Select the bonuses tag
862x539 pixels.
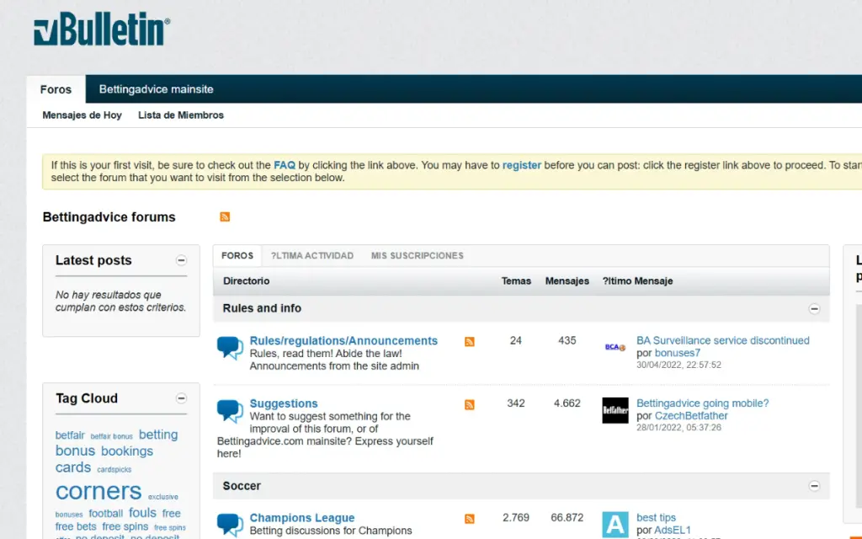tap(69, 515)
